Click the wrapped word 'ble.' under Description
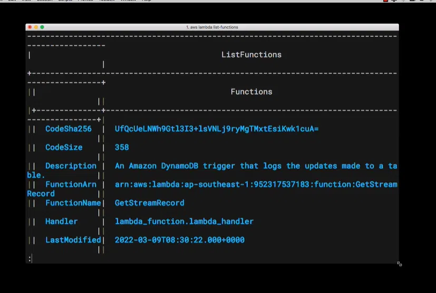Image resolution: width=436 pixels, height=293 pixels. [x=36, y=175]
